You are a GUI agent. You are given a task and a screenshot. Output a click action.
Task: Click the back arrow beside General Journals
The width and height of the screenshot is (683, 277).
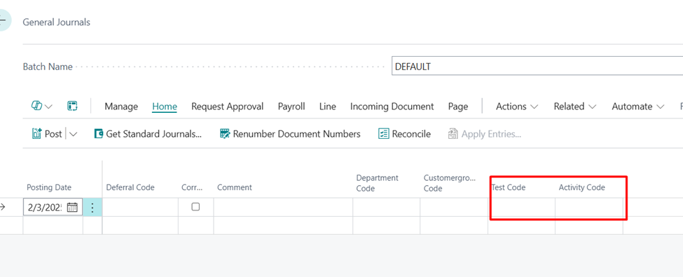click(x=4, y=20)
